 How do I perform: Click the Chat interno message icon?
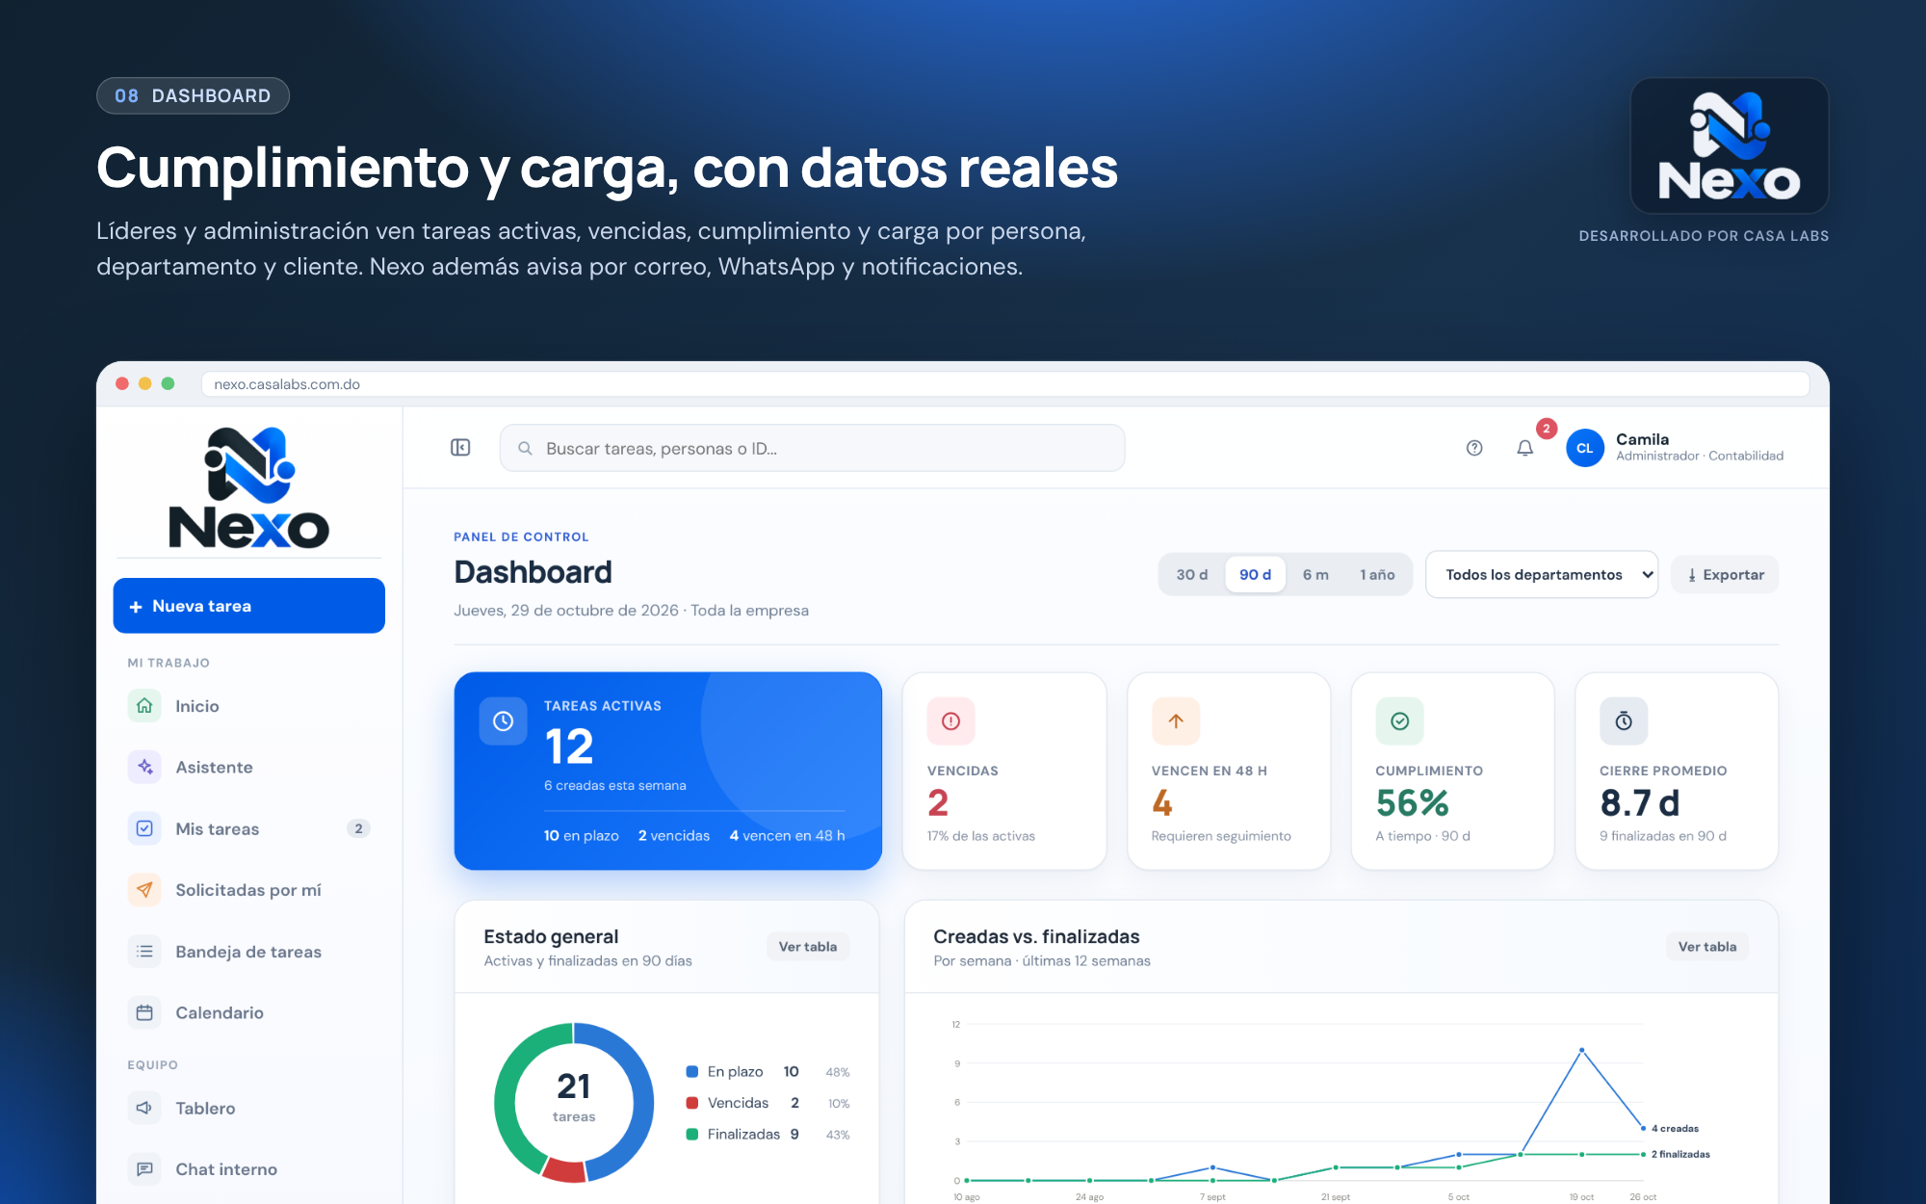pyautogui.click(x=144, y=1169)
